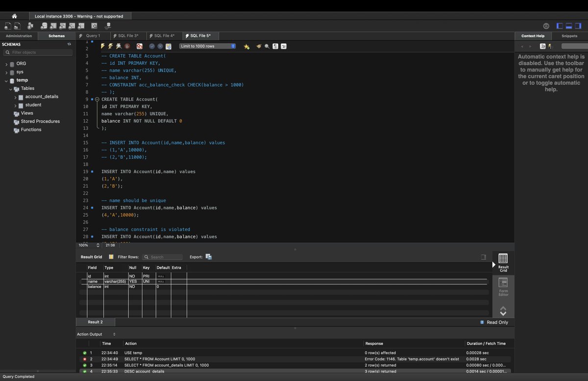Expand the sys schema
Viewport: 588px width, 381px height.
[x=6, y=72]
